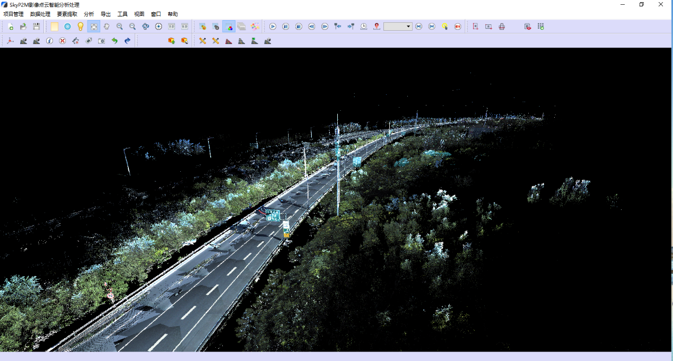Click the signpost with left arrow icon

coord(338,27)
